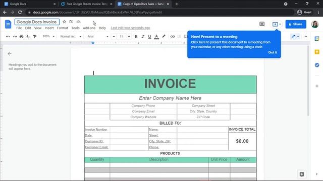323x181 pixels.
Task: Click the Invoice Number label
Action: (x=96, y=130)
